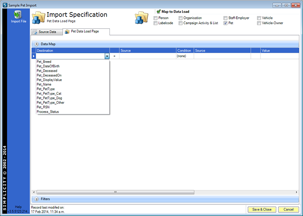Switch to the Source Data tab
The width and height of the screenshot is (303, 216).
pyautogui.click(x=47, y=32)
